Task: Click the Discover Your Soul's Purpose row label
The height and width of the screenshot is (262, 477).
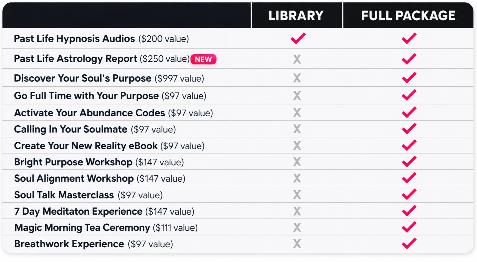Action: 109,78
